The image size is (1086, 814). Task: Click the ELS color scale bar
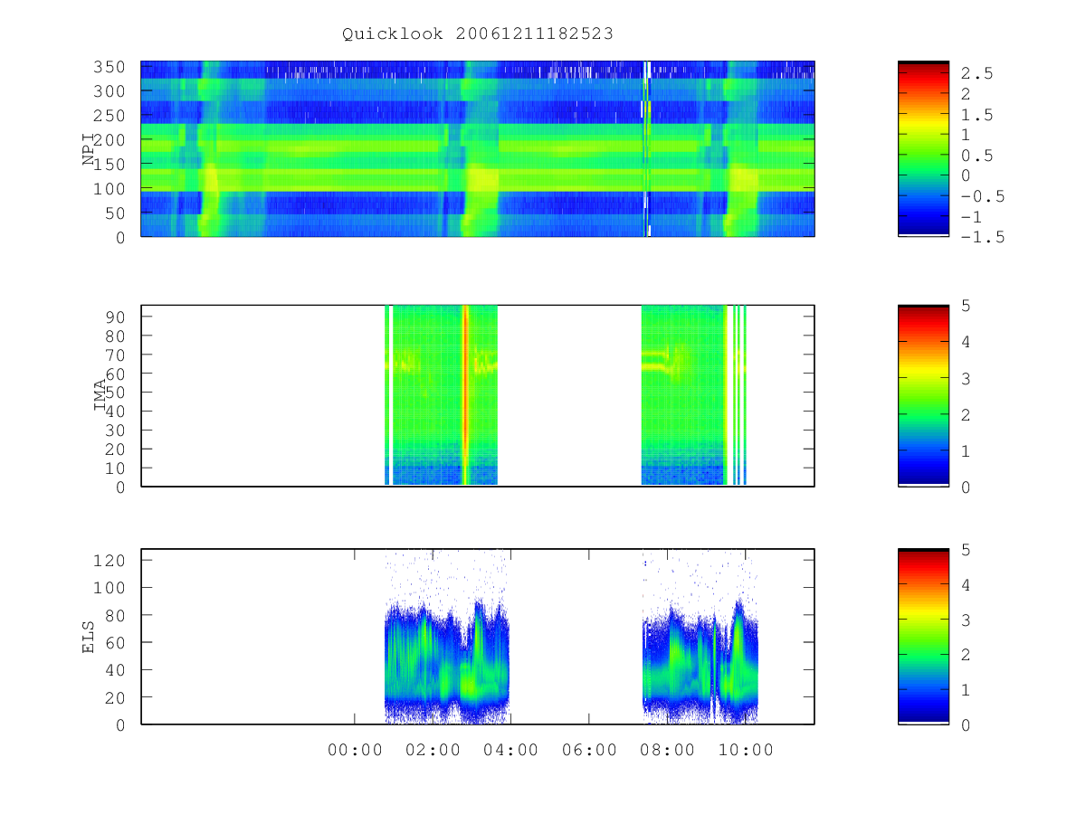point(923,637)
